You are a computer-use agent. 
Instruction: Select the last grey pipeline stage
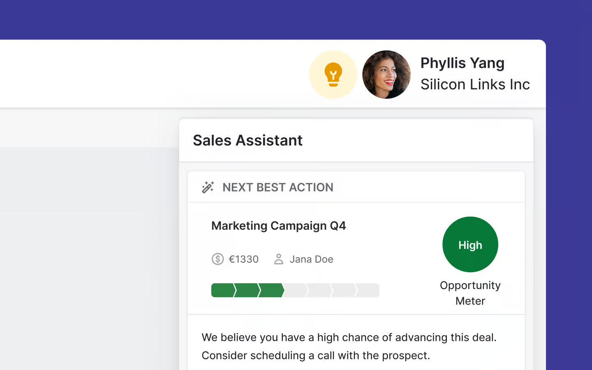[368, 290]
